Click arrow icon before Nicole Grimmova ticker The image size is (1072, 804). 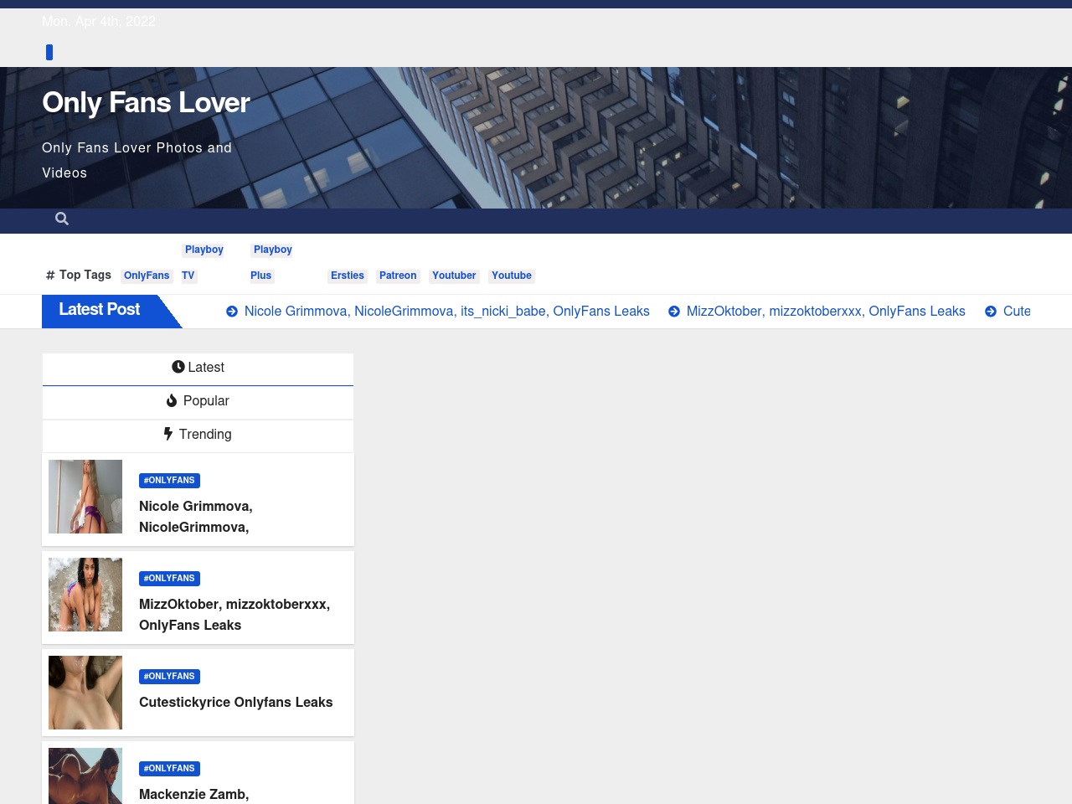tap(232, 312)
